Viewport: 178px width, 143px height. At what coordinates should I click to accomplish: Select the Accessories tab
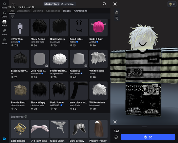click(53, 11)
